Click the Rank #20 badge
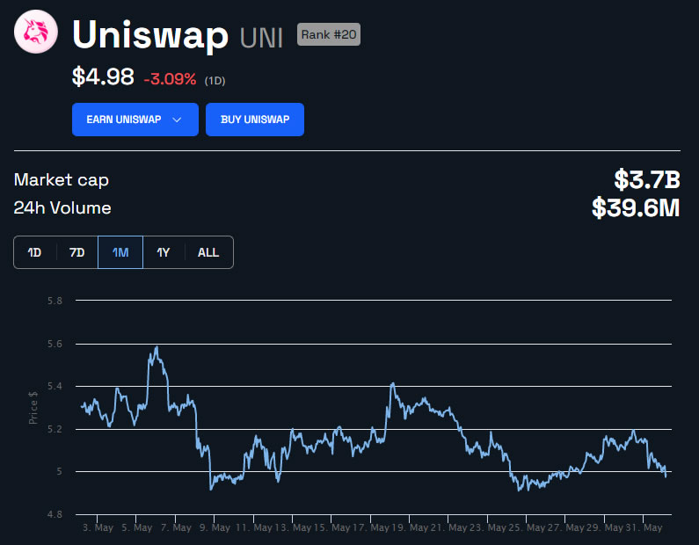 point(329,35)
